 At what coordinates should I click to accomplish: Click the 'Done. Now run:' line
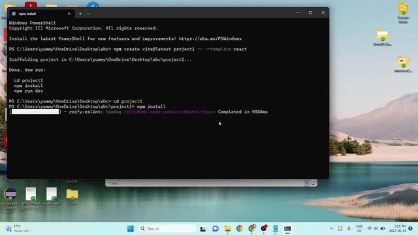27,70
